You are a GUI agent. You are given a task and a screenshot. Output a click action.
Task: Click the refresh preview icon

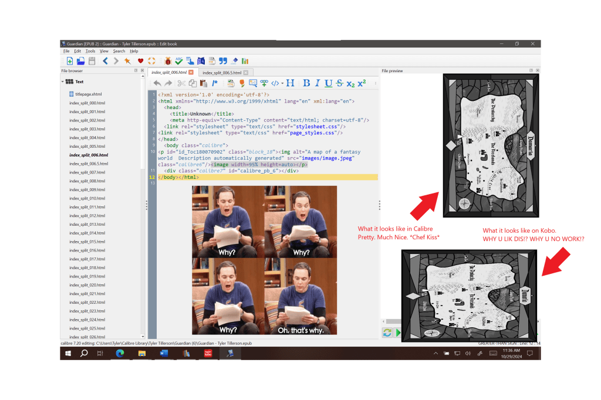387,333
